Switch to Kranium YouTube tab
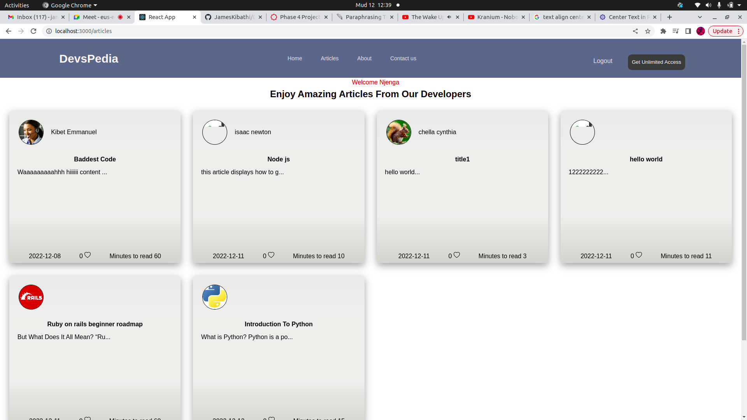This screenshot has height=420, width=747. 497,17
